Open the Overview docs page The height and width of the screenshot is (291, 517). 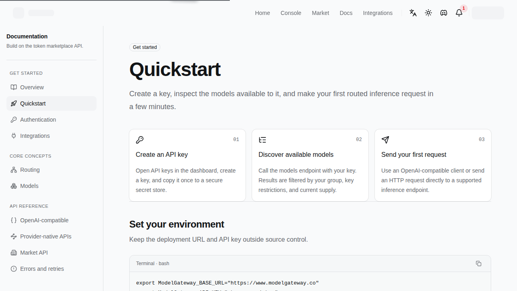(x=51, y=87)
